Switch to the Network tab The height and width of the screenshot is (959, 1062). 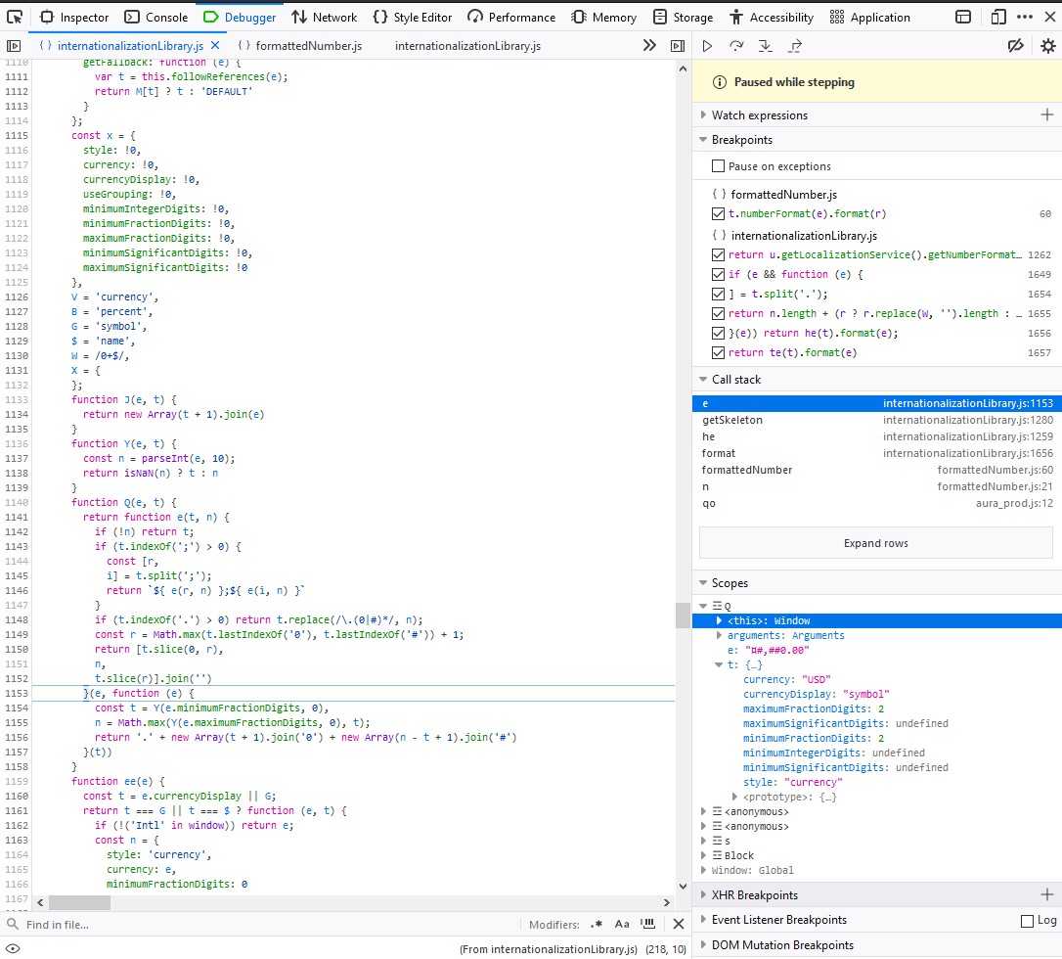coord(325,17)
